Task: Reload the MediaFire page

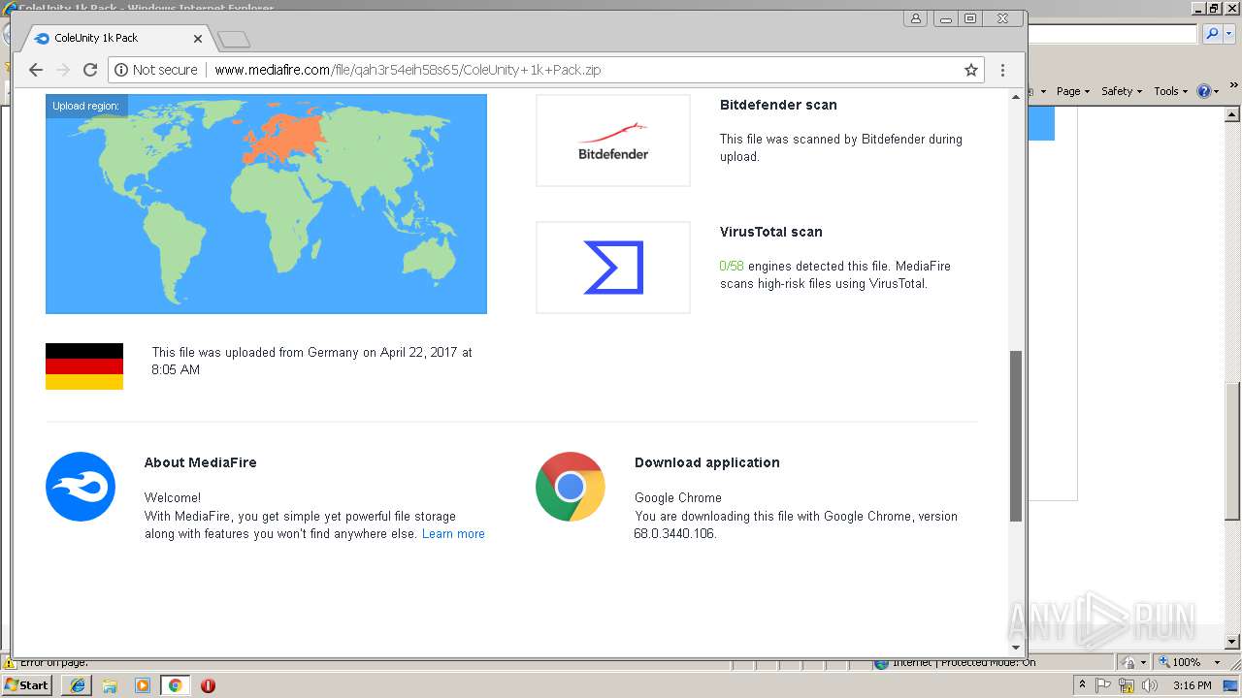Action: [90, 70]
